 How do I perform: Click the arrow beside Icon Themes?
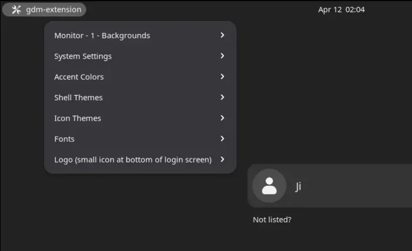pos(222,118)
